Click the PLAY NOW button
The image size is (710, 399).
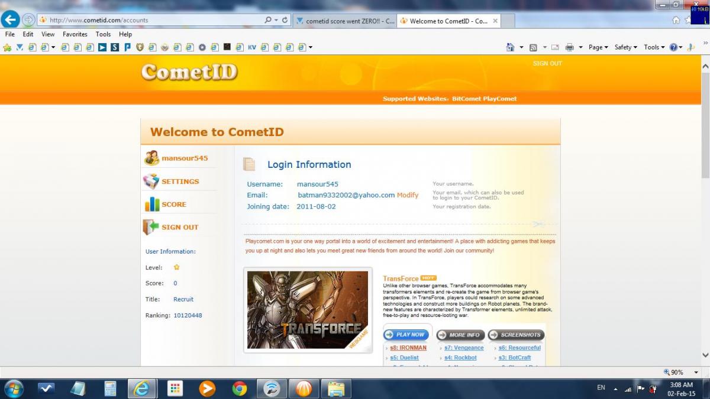pos(406,335)
